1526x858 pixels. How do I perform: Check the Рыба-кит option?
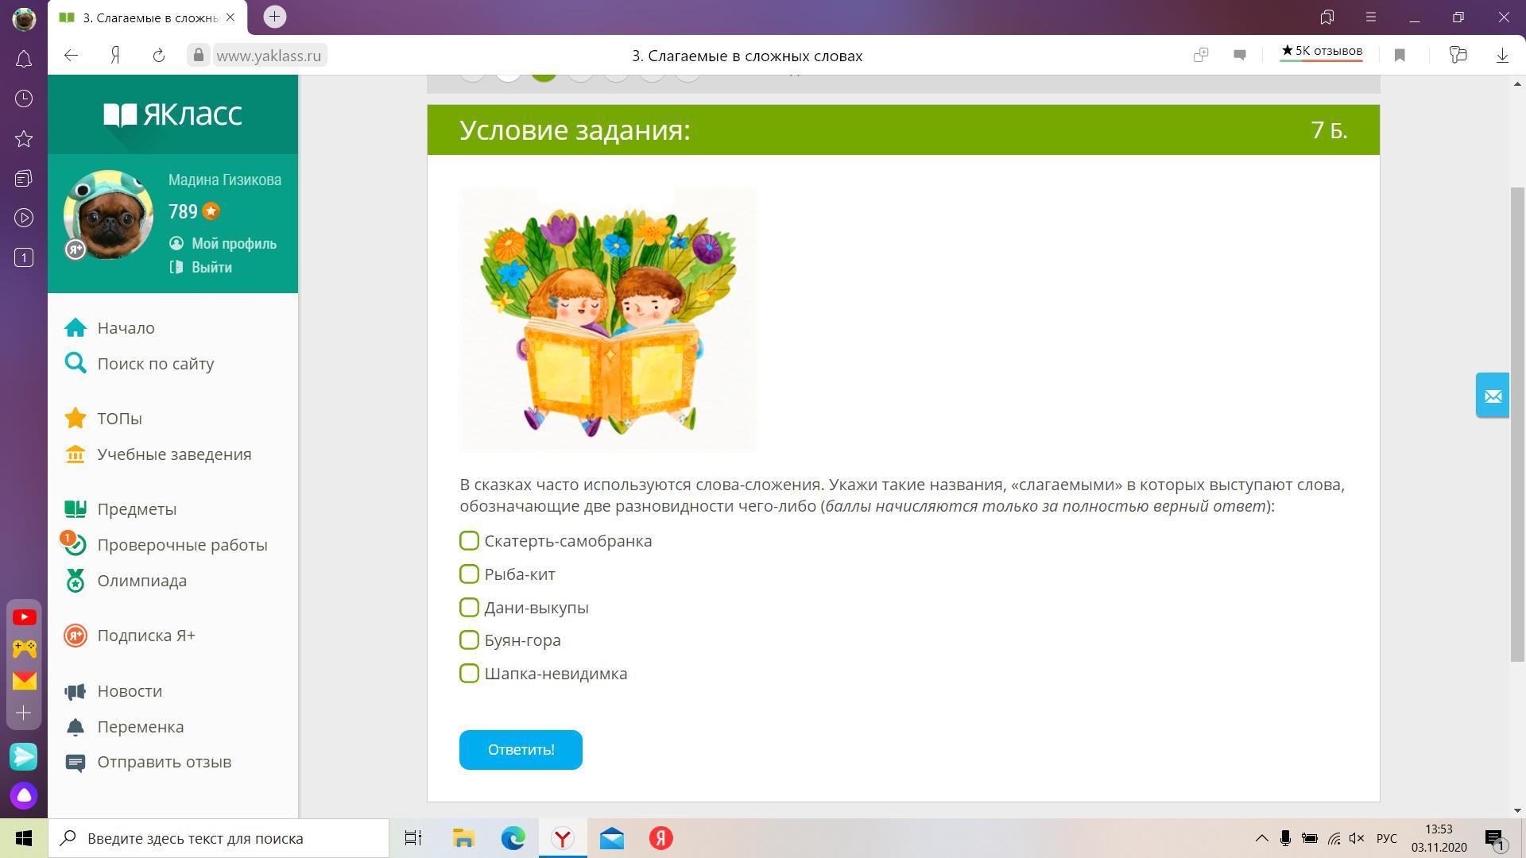click(x=469, y=574)
